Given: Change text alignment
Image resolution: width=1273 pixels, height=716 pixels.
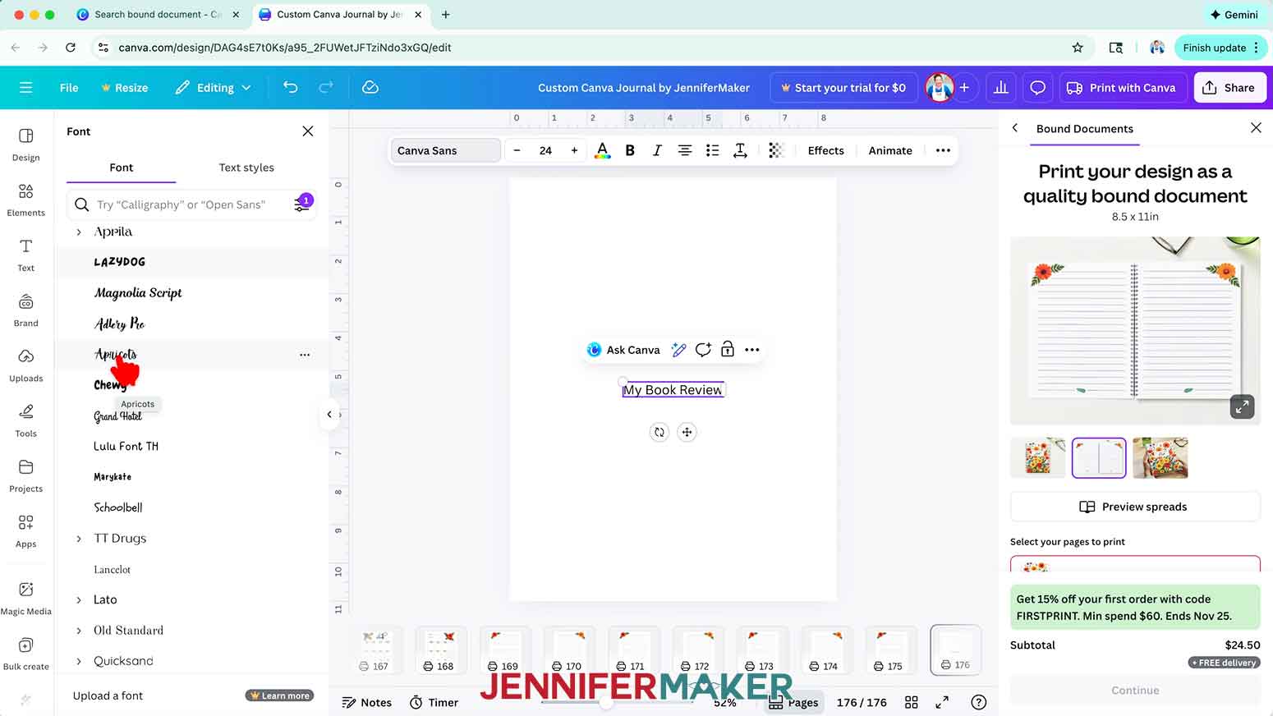Looking at the screenshot, I should pyautogui.click(x=684, y=150).
